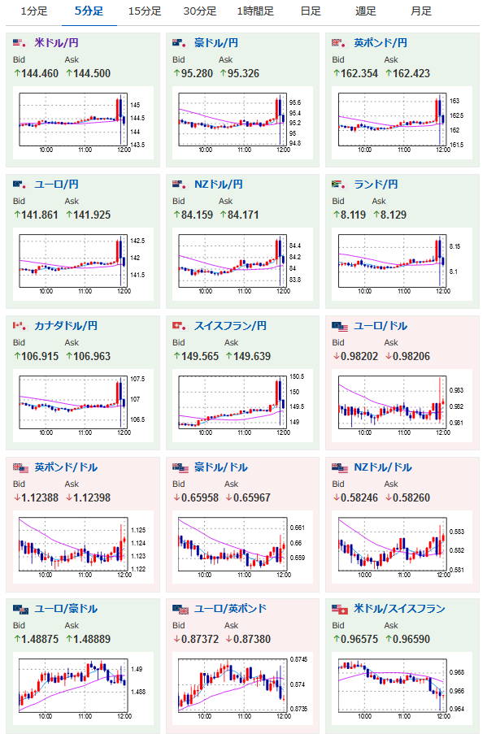Open the ユーロ/円 currency pair link
The width and height of the screenshot is (487, 734).
[x=56, y=185]
